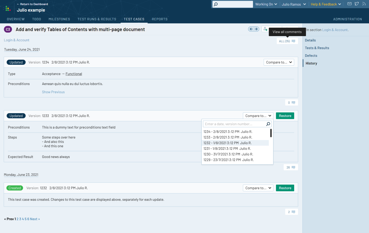The height and width of the screenshot is (233, 369).
Task: Open Test Runs & Results tab
Action: point(97,19)
